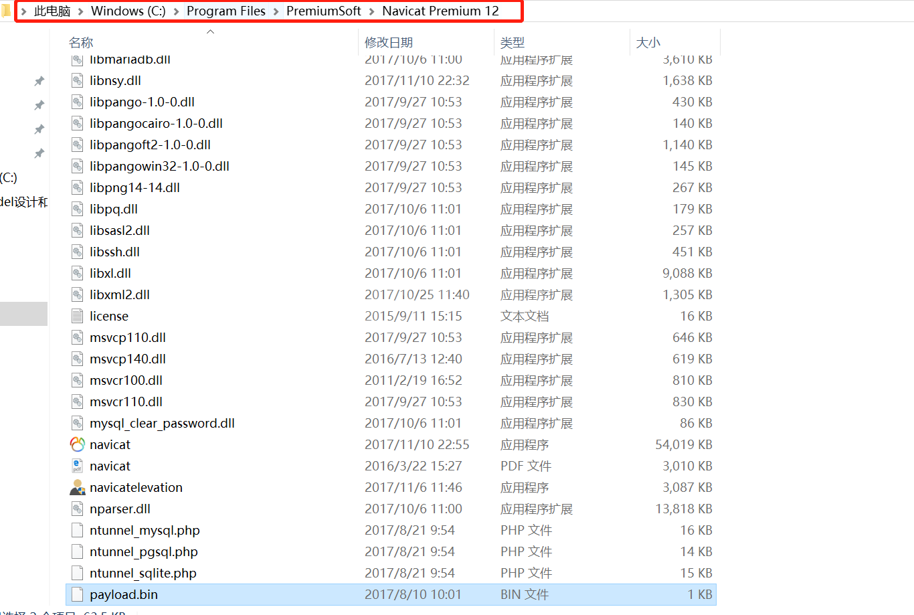Click the BIN 文件 type cell
914x615 pixels.
point(525,594)
